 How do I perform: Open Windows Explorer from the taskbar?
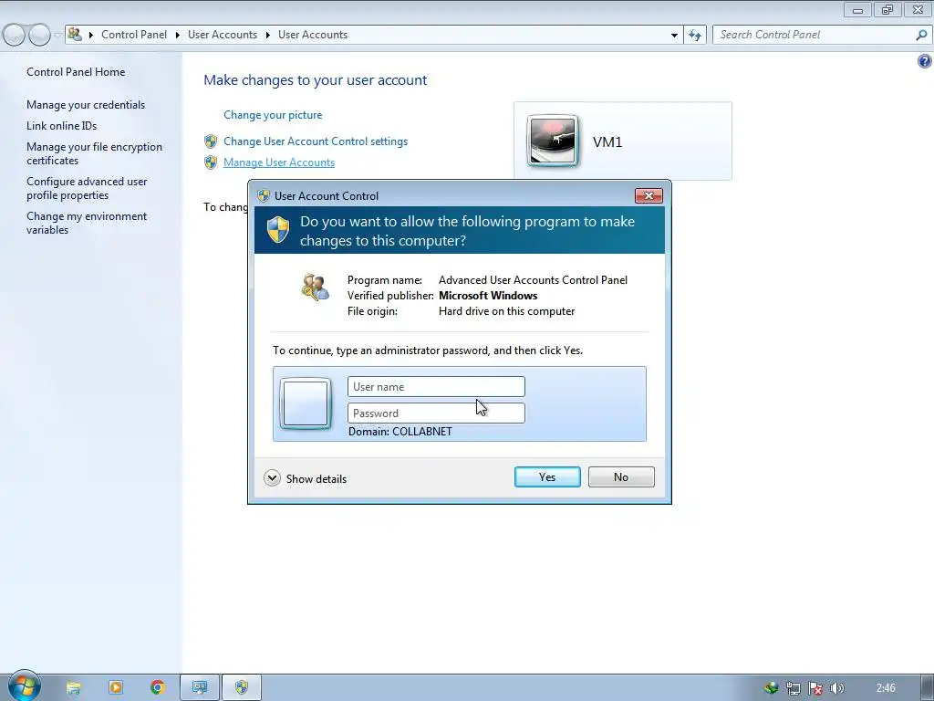(73, 688)
